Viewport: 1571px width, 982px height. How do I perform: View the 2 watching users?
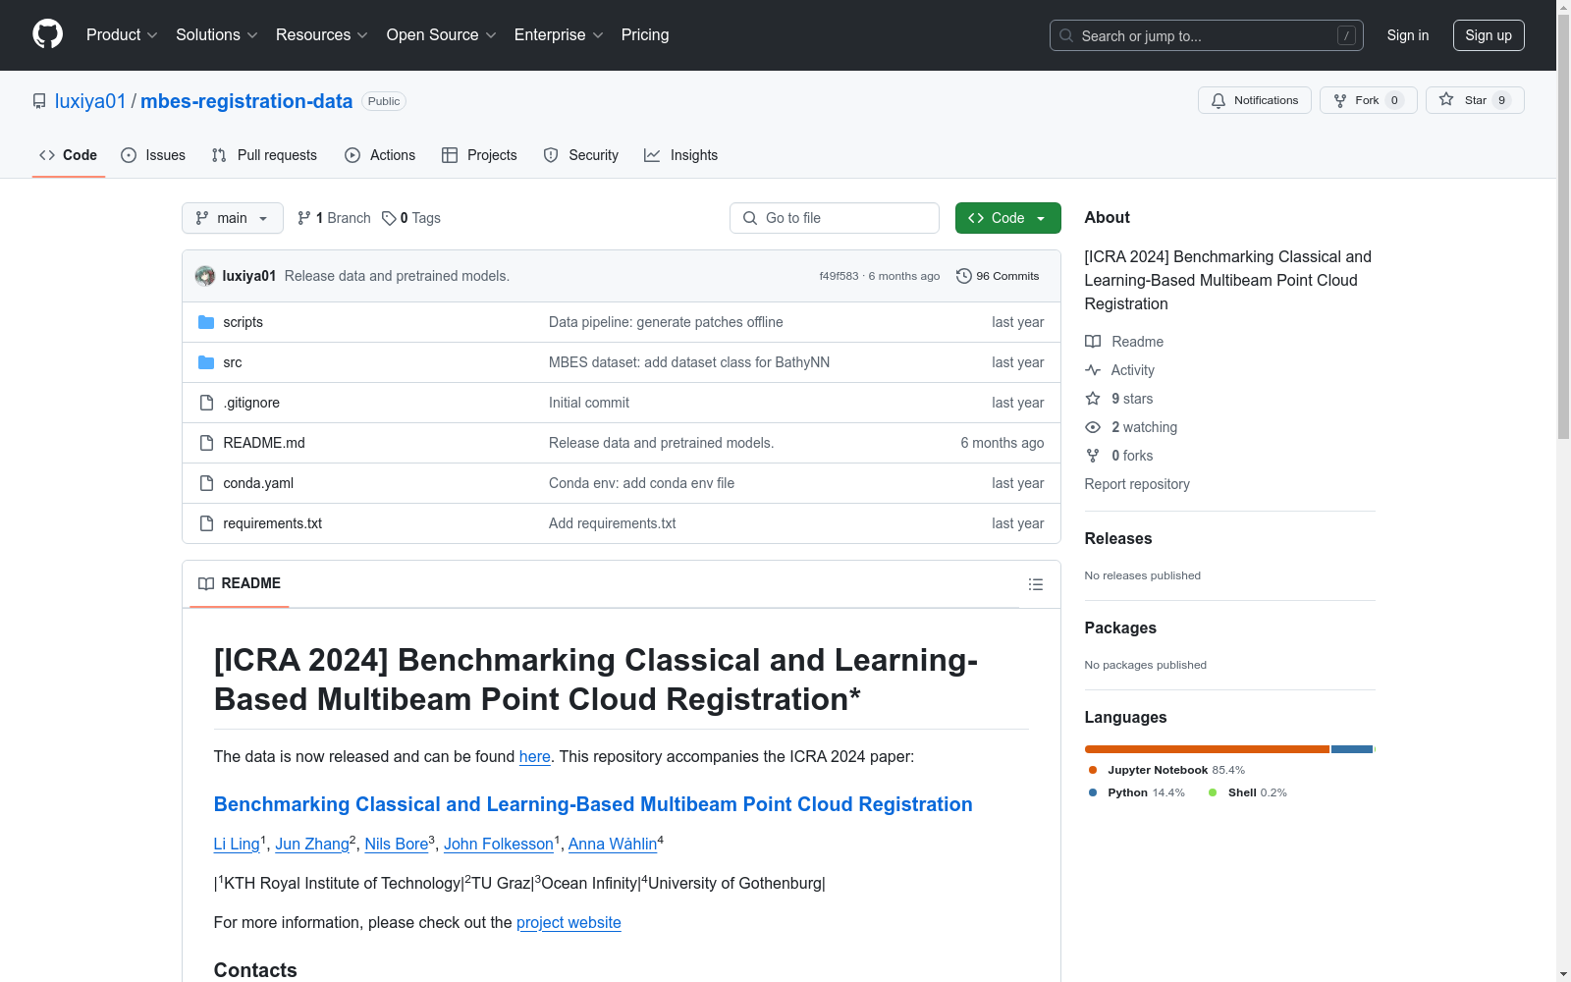pos(1131,427)
